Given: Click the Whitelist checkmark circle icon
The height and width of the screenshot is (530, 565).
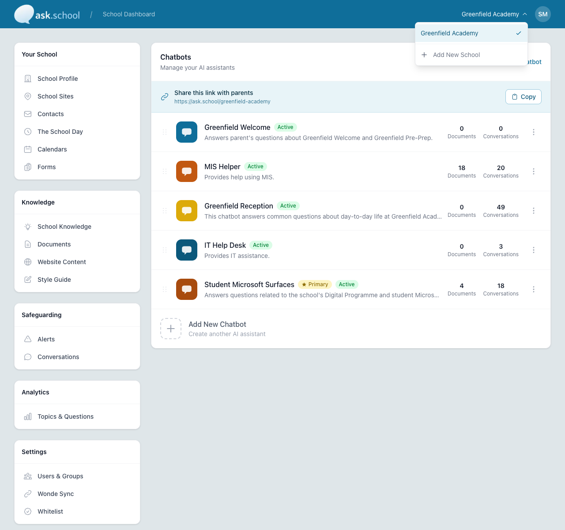Looking at the screenshot, I should click(28, 511).
